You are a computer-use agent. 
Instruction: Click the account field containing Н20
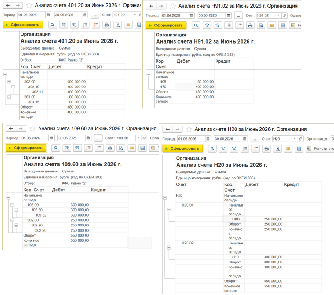pos(282,139)
